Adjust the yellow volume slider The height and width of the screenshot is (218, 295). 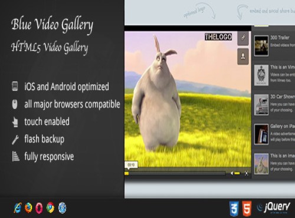point(237,173)
